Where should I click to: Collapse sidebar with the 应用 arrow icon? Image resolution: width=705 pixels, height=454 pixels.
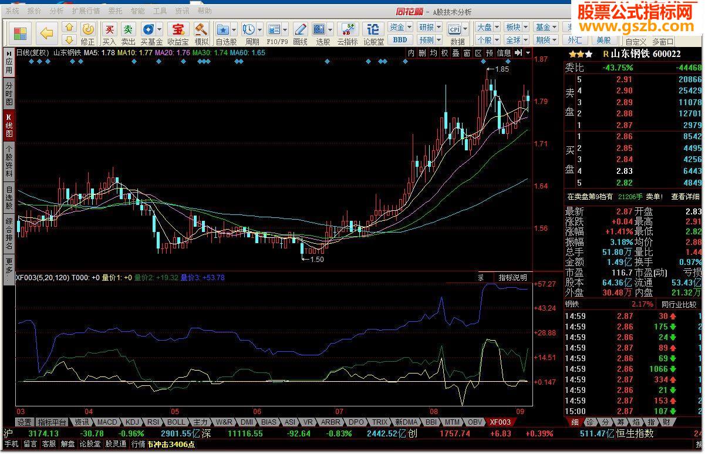[x=9, y=53]
